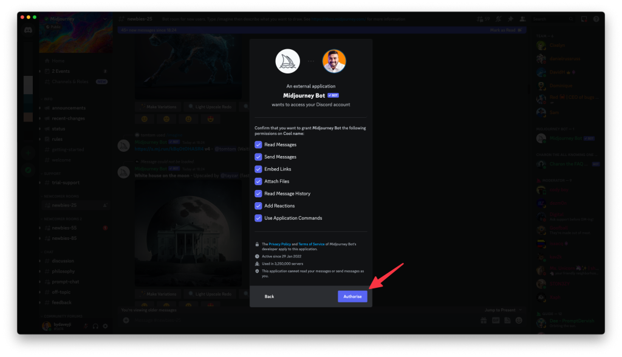Screen dimensions: 622x357
Task: Click the user profile avatar in dialog
Action: pyautogui.click(x=334, y=61)
